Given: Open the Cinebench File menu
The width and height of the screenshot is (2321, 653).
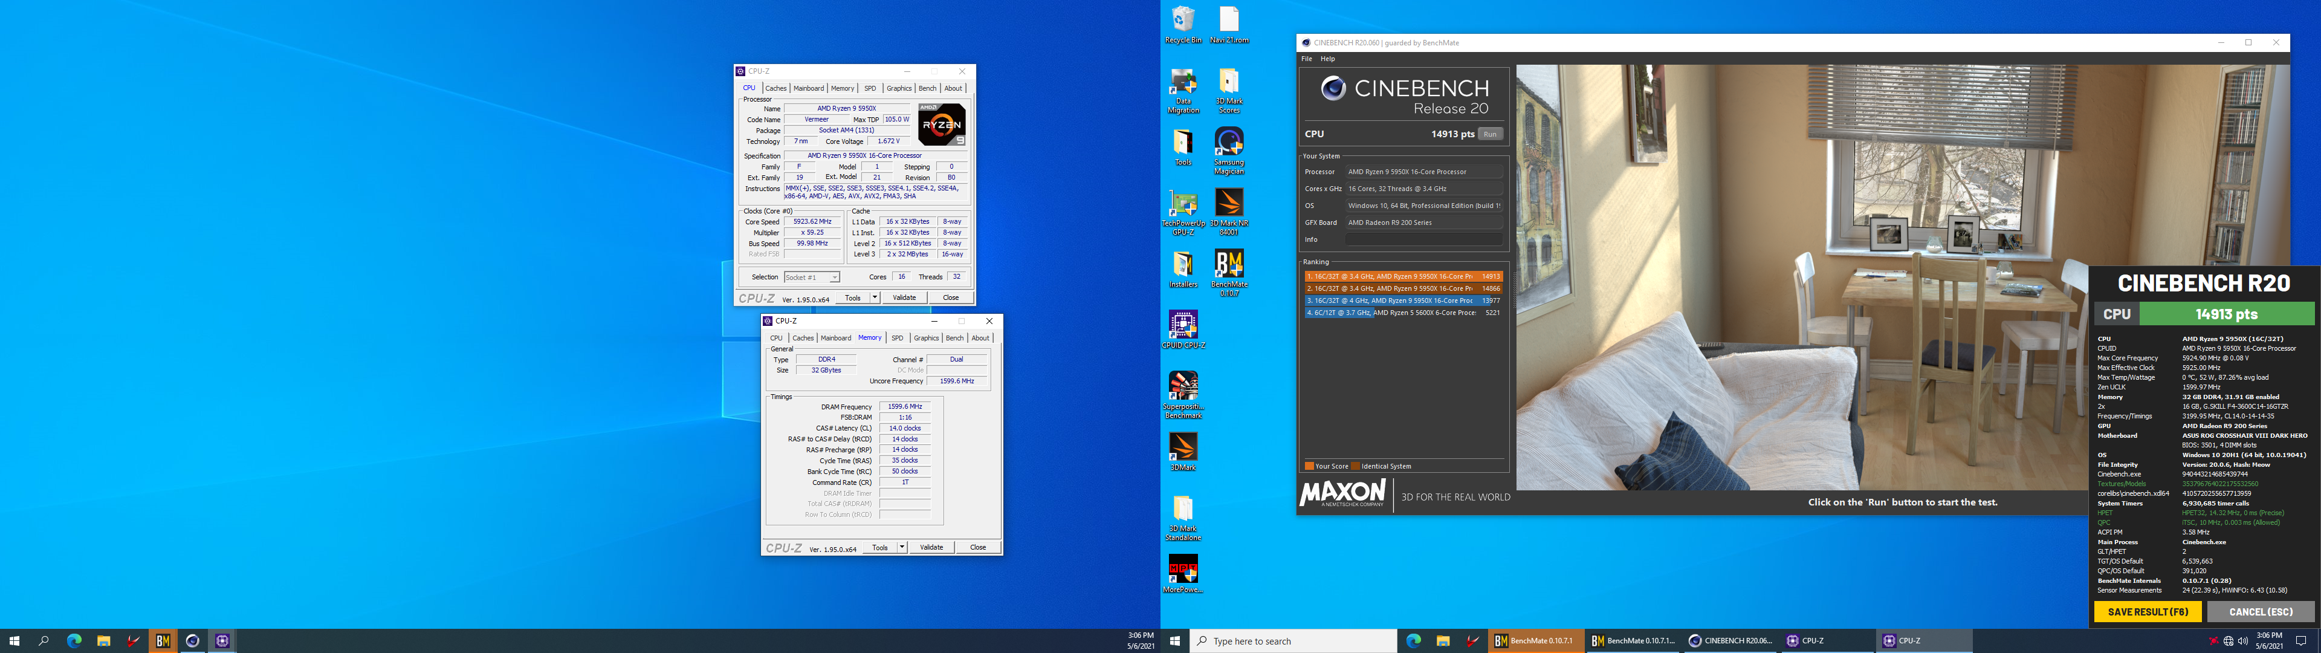Looking at the screenshot, I should (1306, 59).
